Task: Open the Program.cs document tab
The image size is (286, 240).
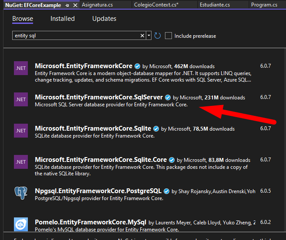Action: pyautogui.click(x=263, y=5)
